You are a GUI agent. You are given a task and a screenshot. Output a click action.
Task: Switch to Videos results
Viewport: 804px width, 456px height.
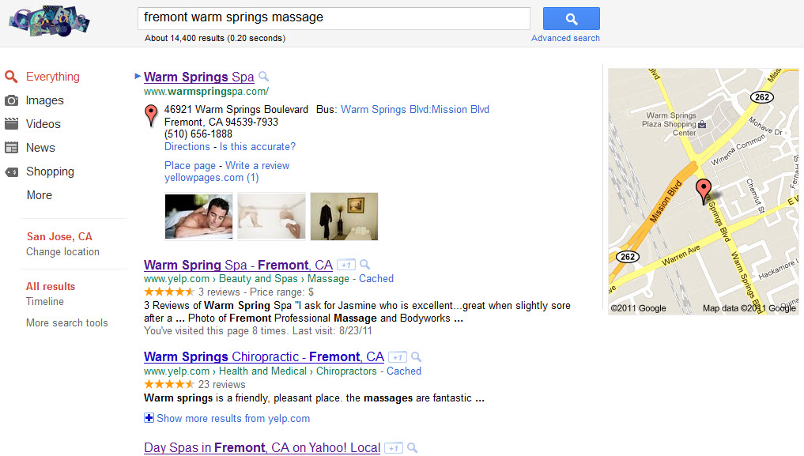point(43,124)
